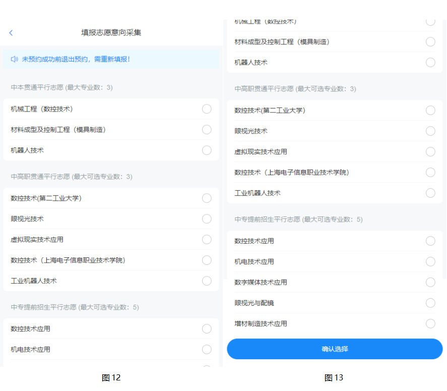Image resolution: width=447 pixels, height=391 pixels.
Task: Choose 机电技术应用 radio in Figure 12
Action: (207, 350)
